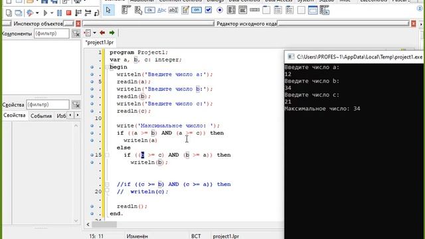Toggle breakpoint on readln(a) line gutter
Image resolution: width=425 pixels, height=239 pixels.
point(92,82)
